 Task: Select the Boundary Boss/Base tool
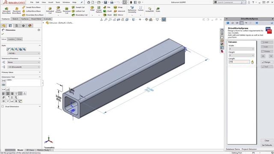coord(33,15)
